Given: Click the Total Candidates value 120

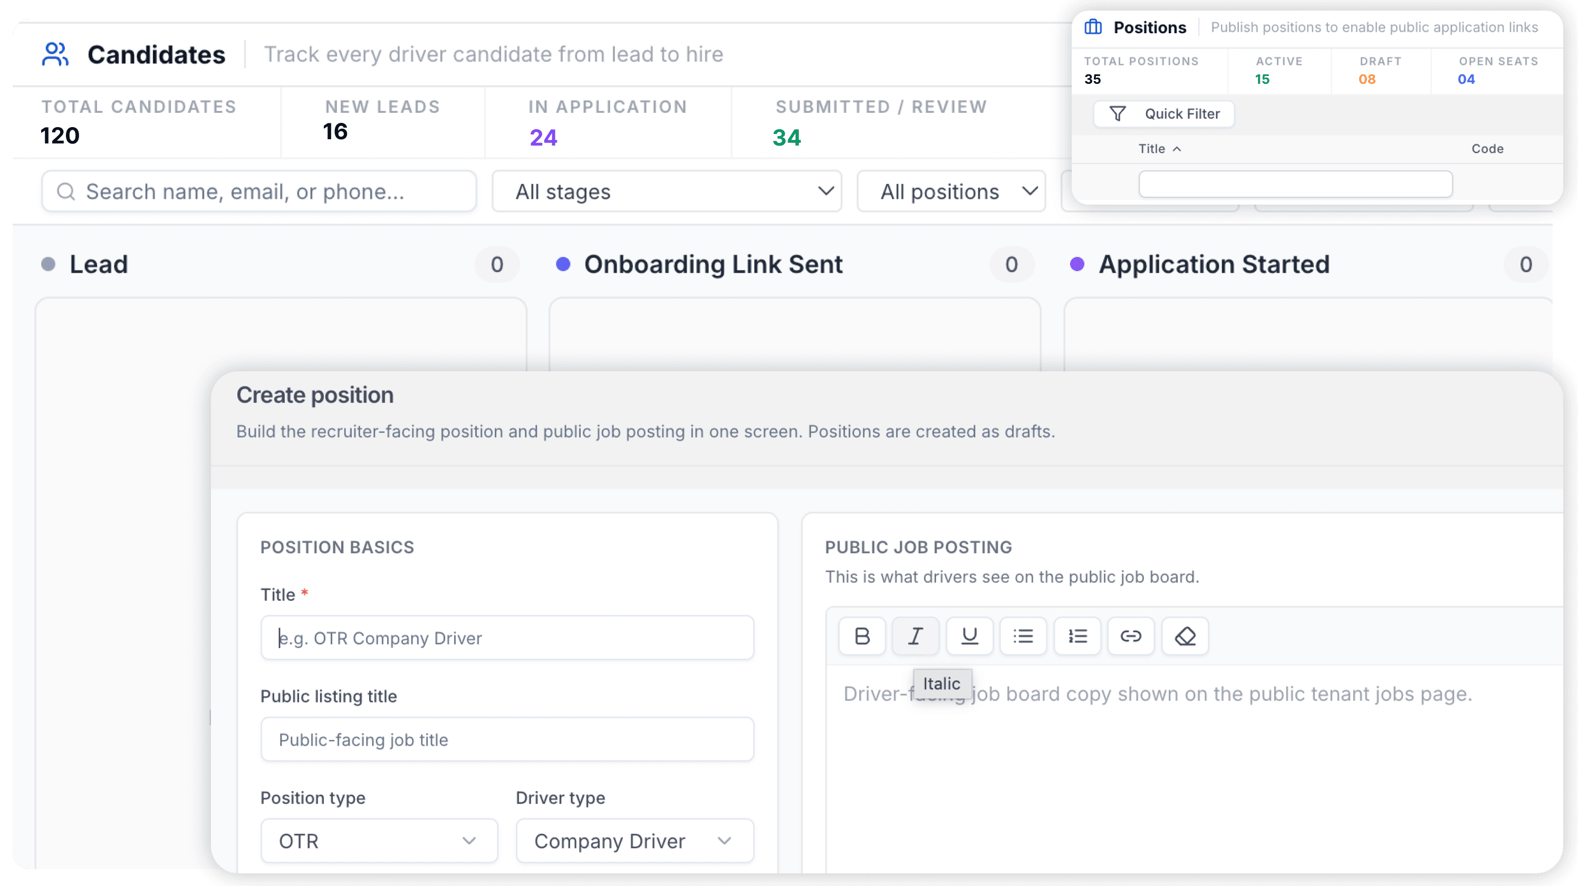Looking at the screenshot, I should (60, 136).
